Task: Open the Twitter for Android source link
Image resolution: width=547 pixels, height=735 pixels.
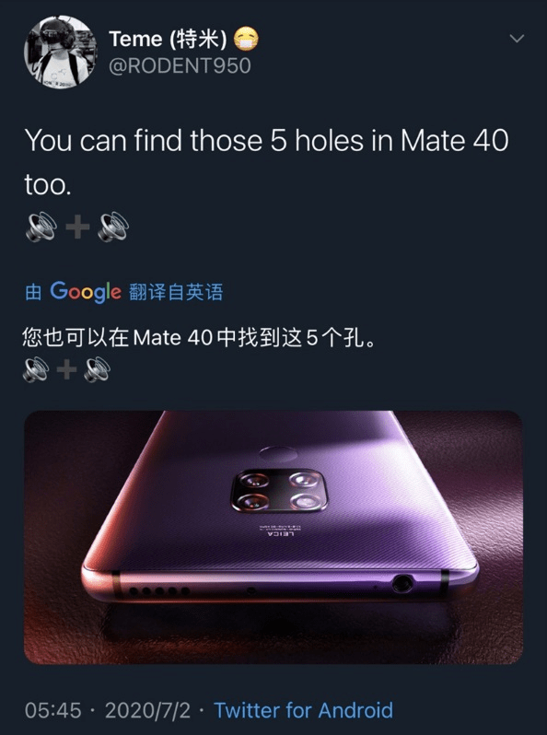Action: pos(303,710)
